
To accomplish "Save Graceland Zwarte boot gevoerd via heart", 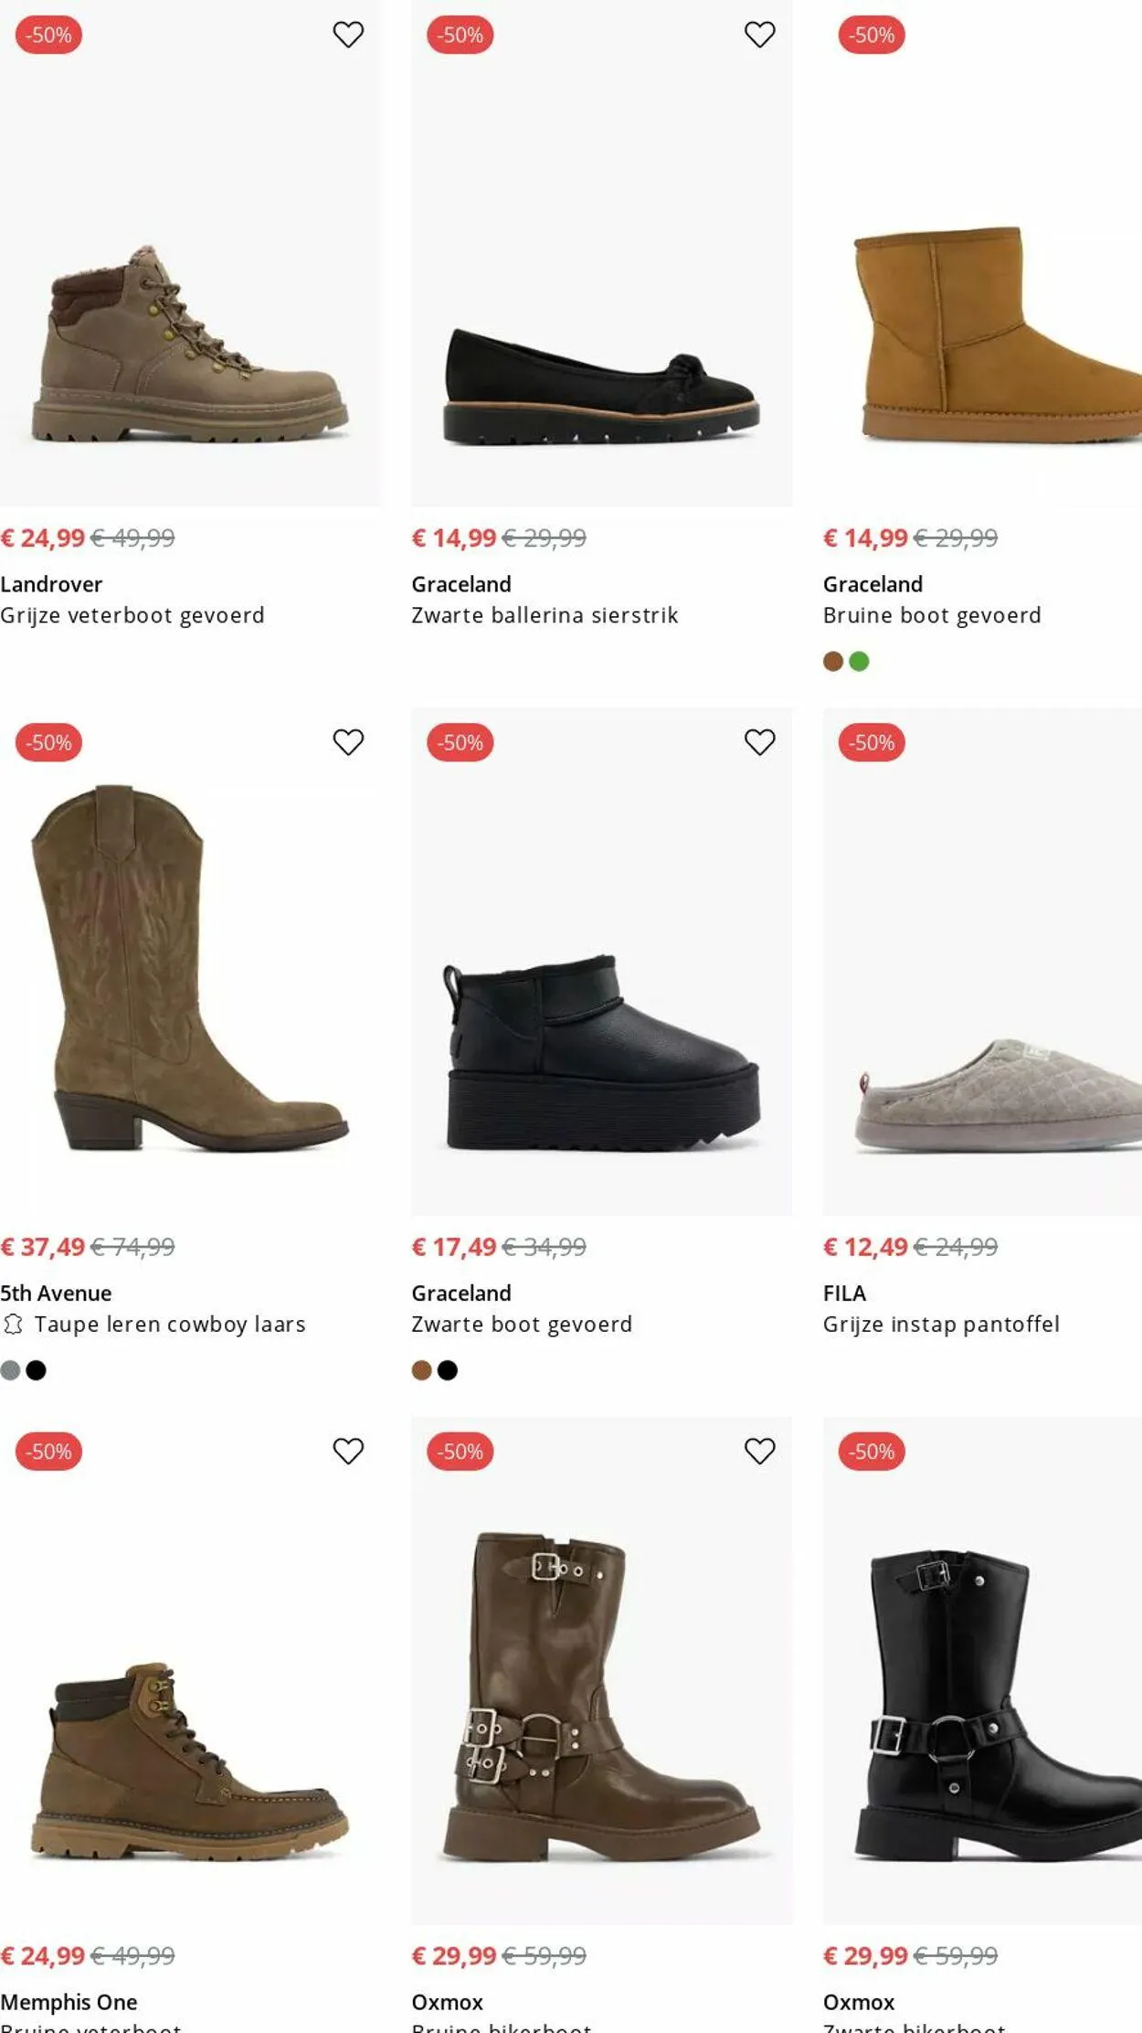I will pyautogui.click(x=759, y=742).
